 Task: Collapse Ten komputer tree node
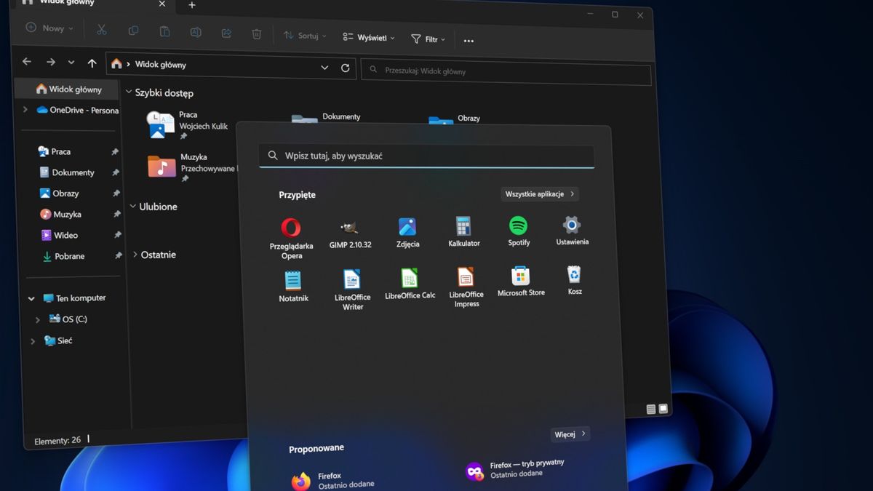click(x=31, y=298)
